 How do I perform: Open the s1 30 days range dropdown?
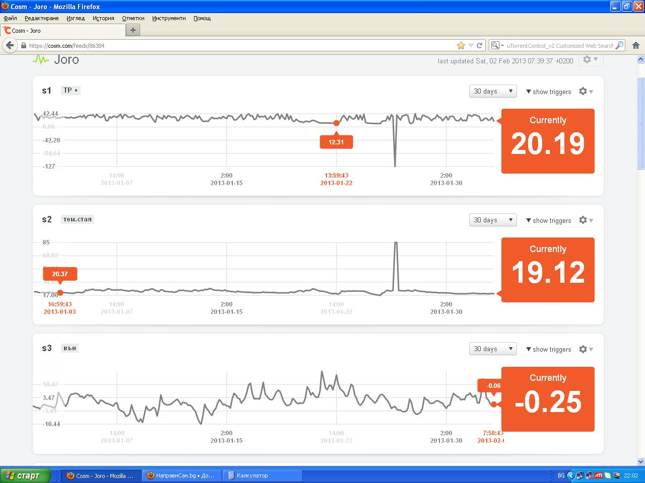tap(493, 92)
